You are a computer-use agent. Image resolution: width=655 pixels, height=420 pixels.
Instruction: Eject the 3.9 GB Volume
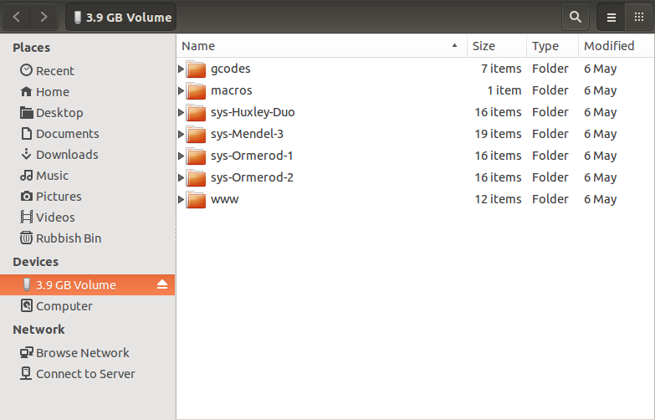(x=162, y=284)
